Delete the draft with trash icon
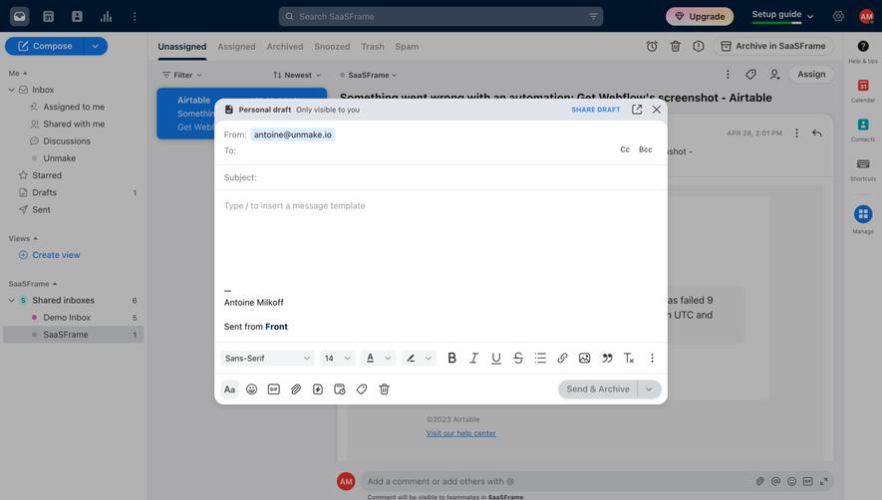Image resolution: width=882 pixels, height=500 pixels. [x=384, y=389]
